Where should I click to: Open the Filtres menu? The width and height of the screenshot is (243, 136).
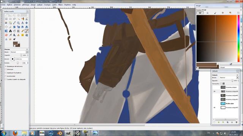[60, 5]
